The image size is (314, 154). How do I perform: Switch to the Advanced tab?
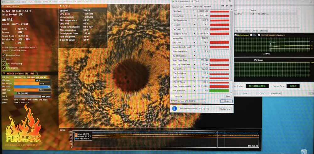coord(198,7)
